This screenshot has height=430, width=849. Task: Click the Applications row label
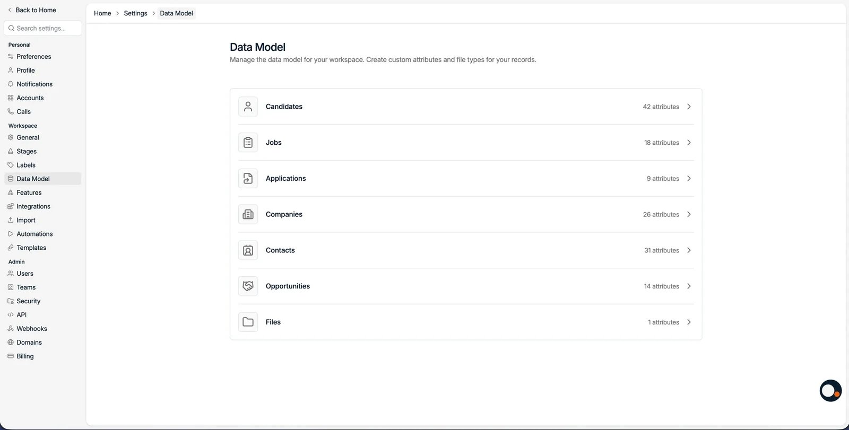point(285,179)
